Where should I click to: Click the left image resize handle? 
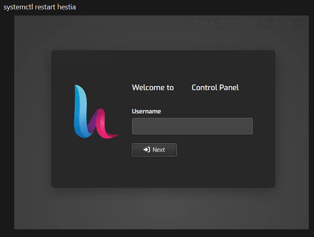(18, 122)
